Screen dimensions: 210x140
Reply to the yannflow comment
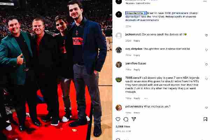pos(137,70)
